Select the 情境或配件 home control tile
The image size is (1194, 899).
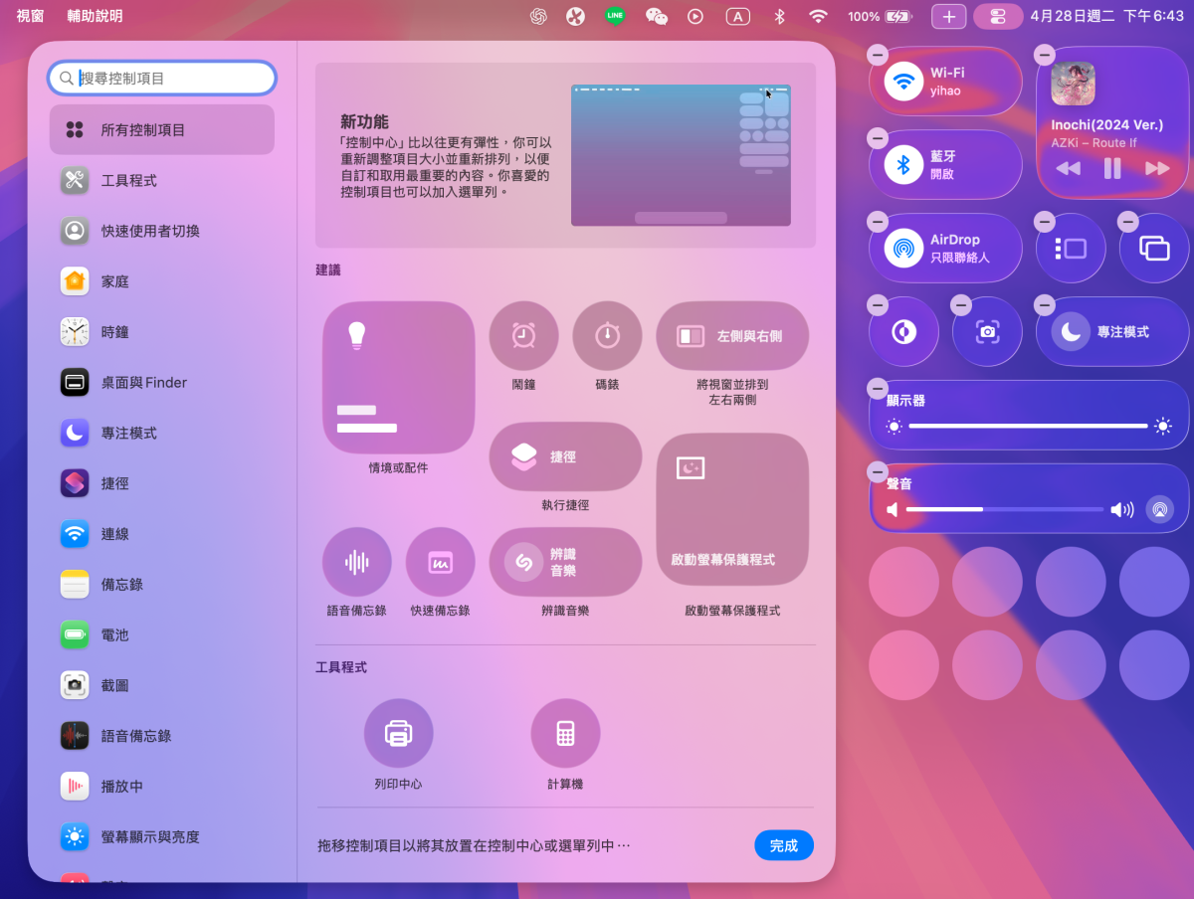[398, 378]
